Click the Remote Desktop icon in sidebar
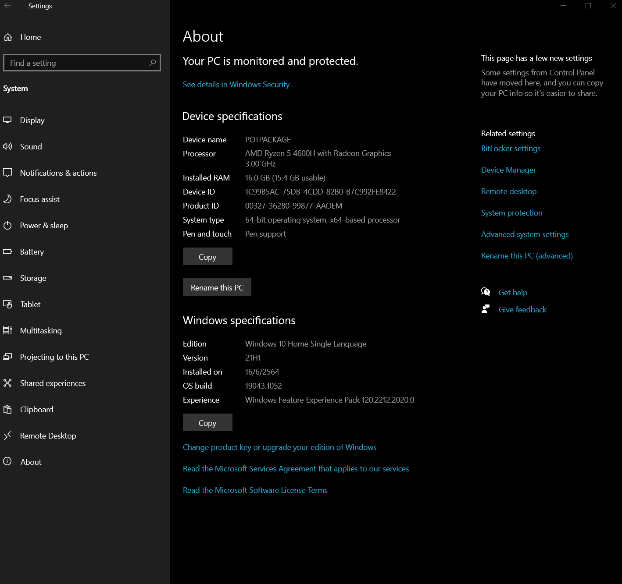Image resolution: width=622 pixels, height=584 pixels. coord(7,435)
